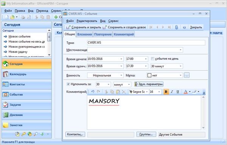Click the cut scissors icon in comment toolbar

pos(106,92)
